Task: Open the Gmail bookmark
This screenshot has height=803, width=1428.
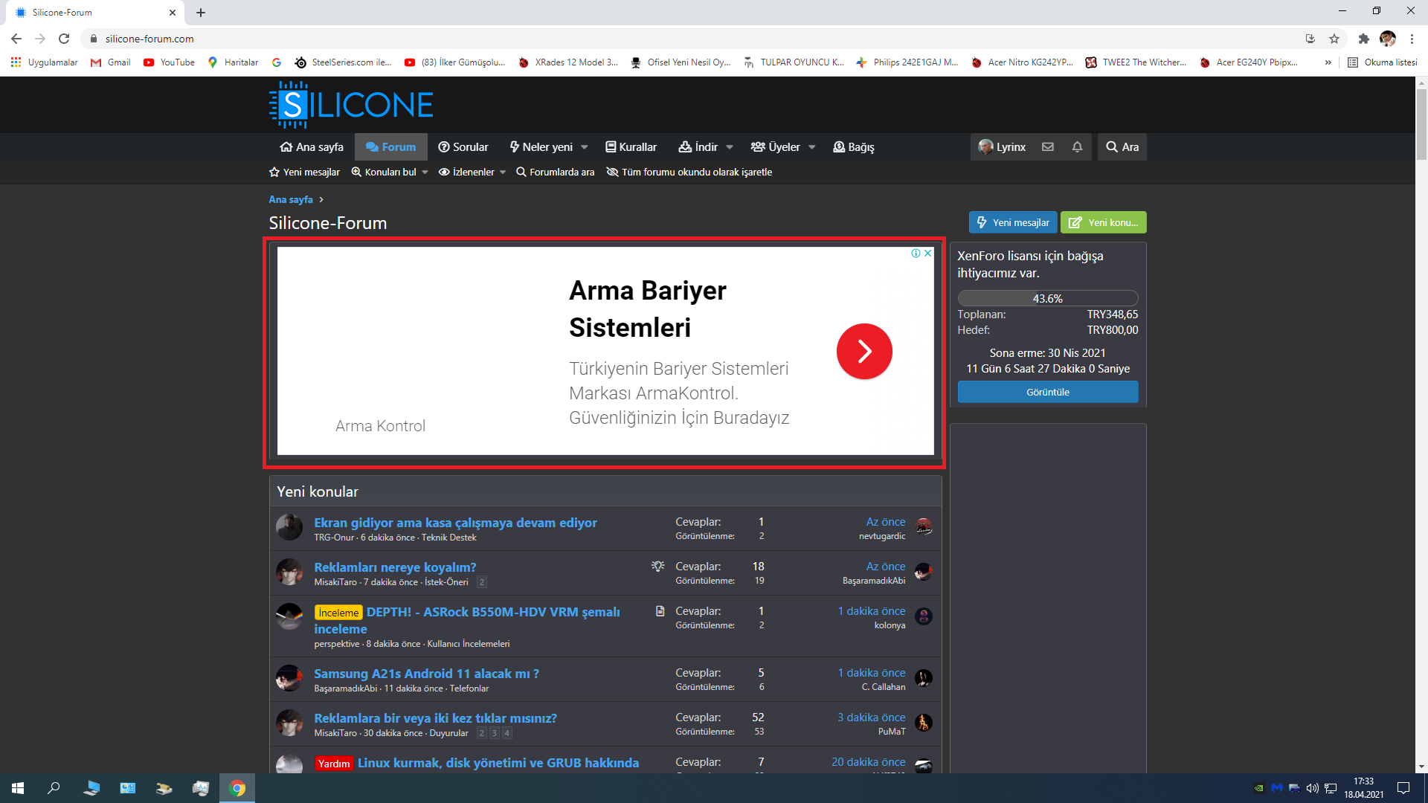Action: 110,62
